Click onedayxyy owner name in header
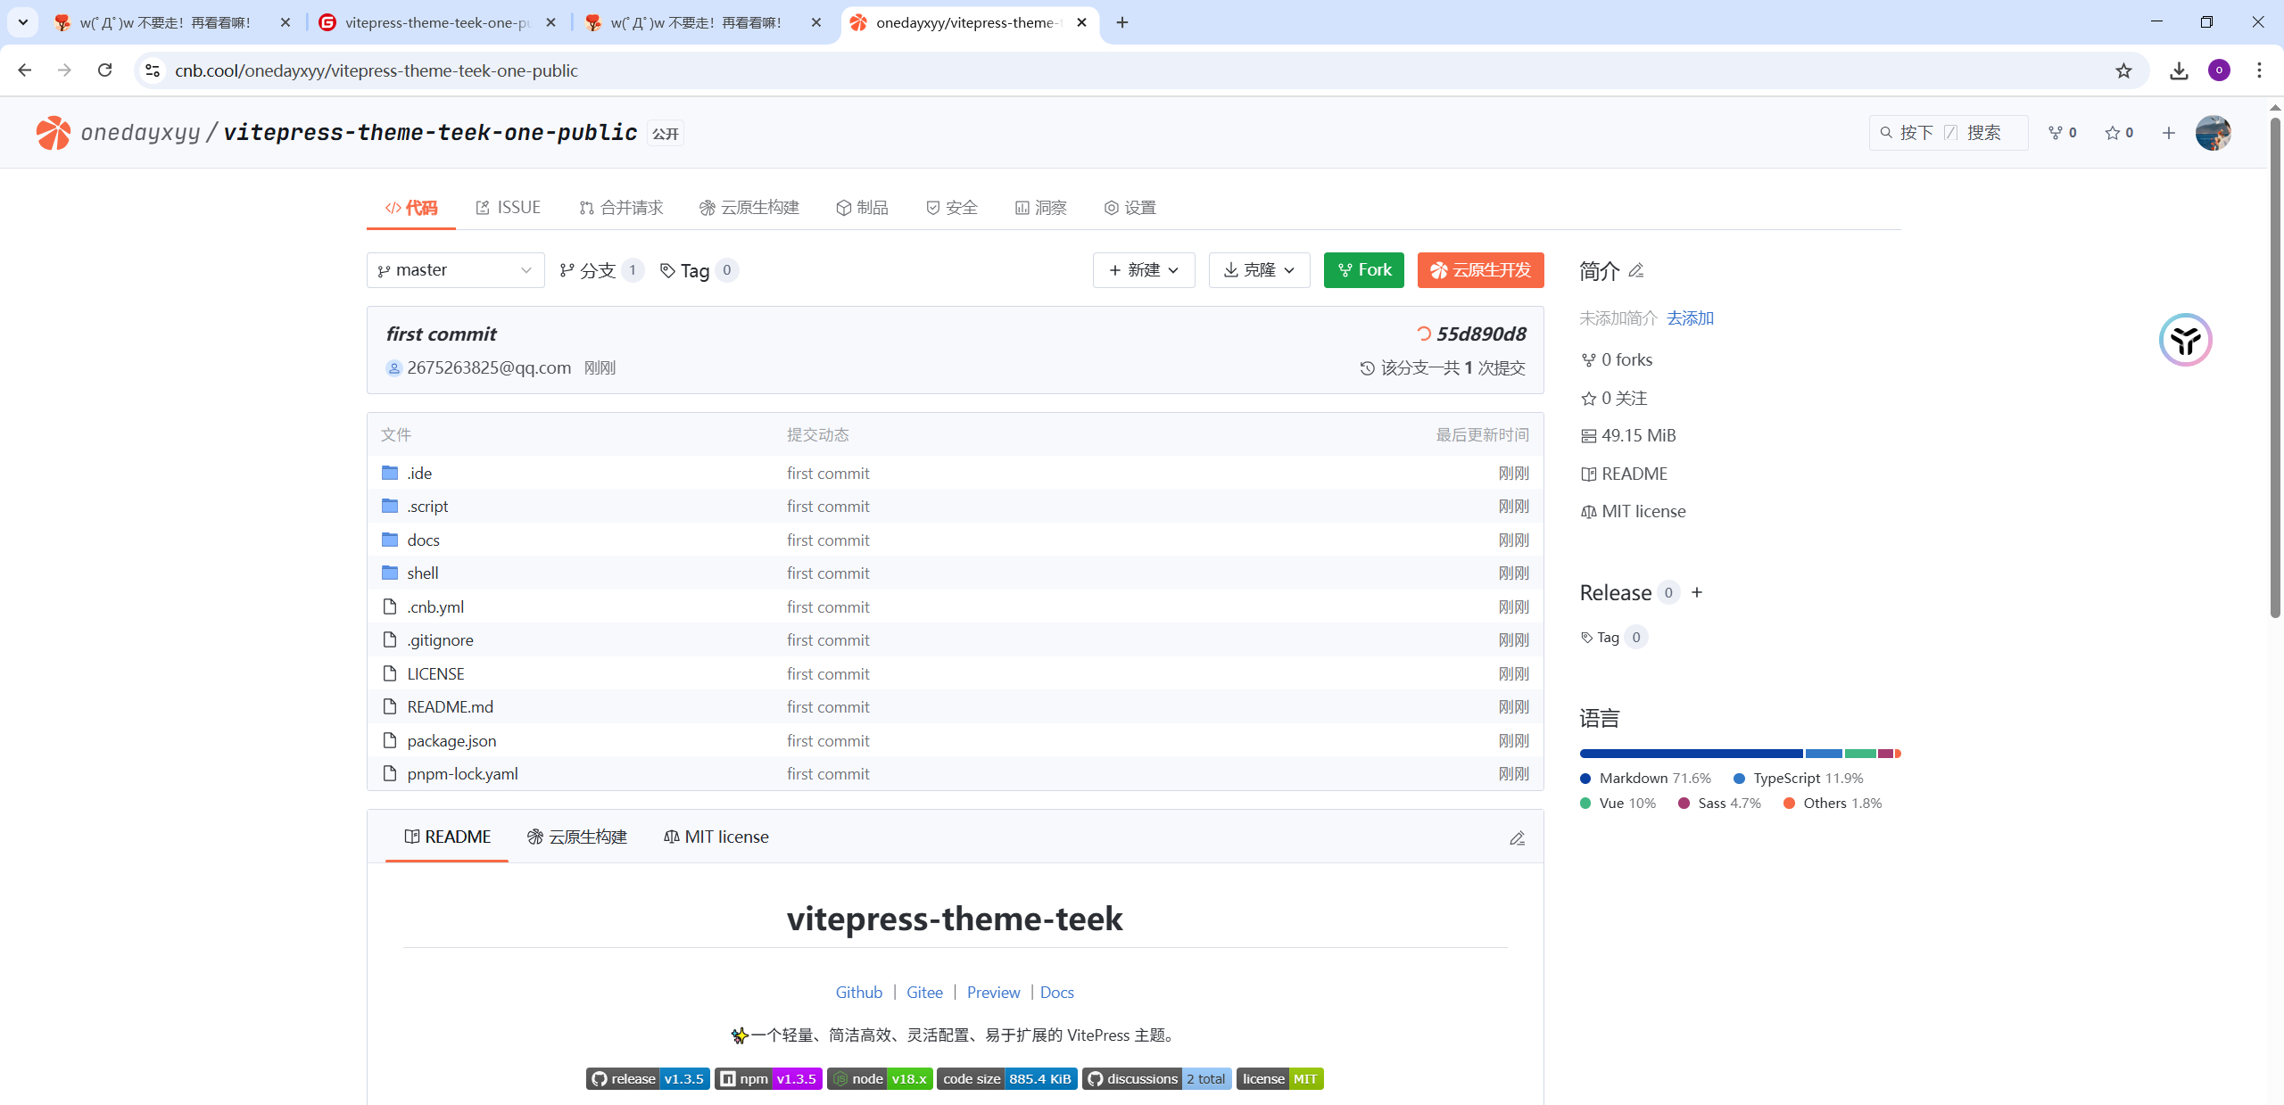The image size is (2284, 1105). pyautogui.click(x=140, y=133)
